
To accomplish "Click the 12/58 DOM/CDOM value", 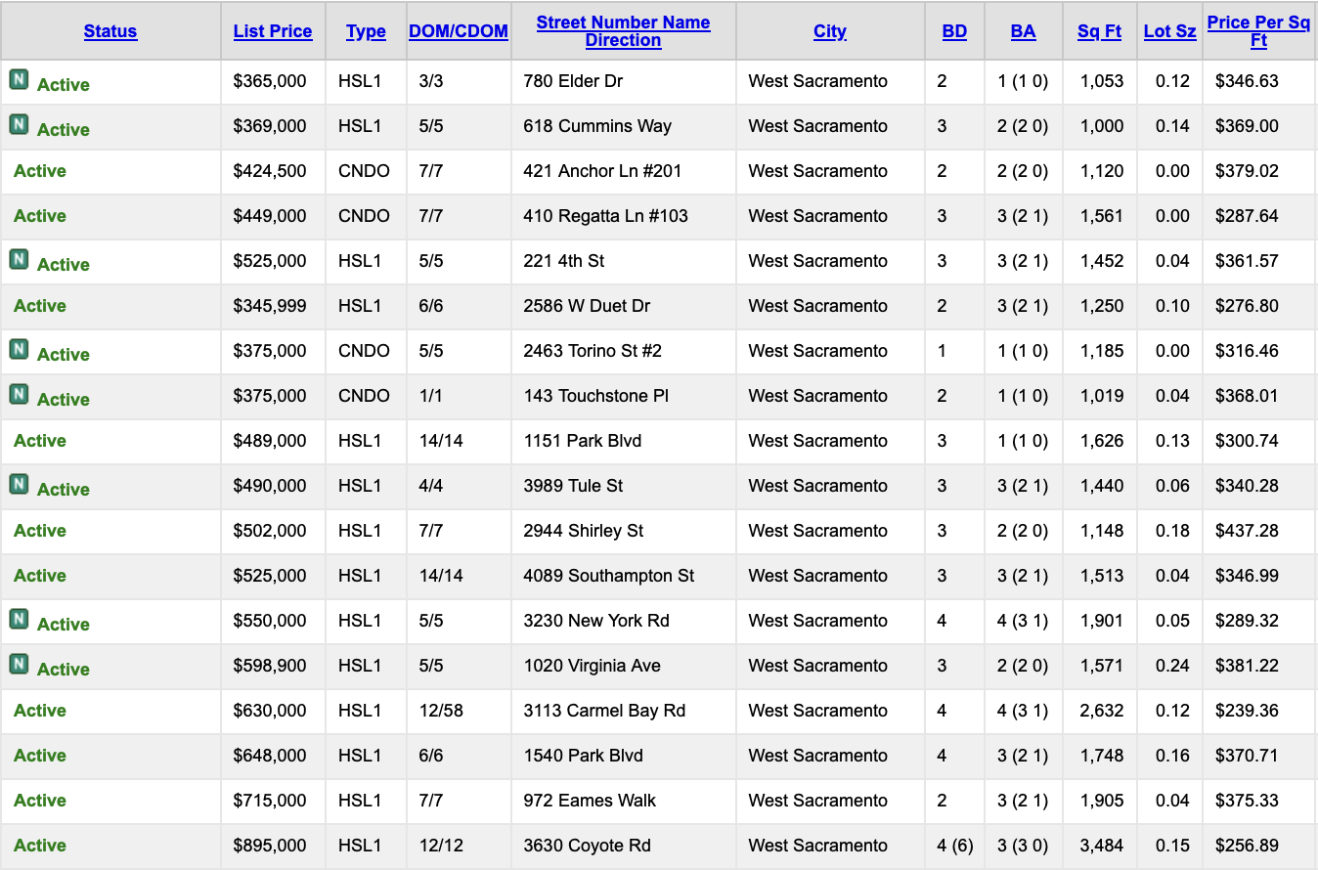I will [441, 711].
